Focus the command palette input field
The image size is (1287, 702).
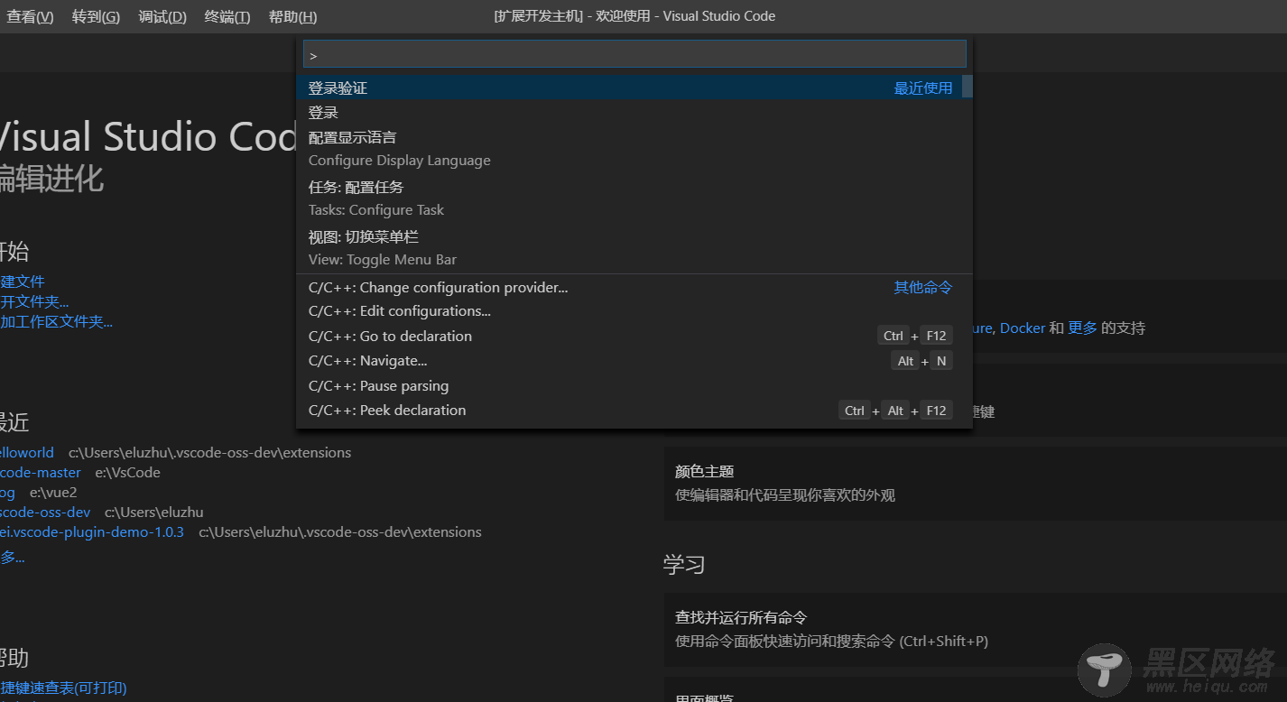[634, 54]
